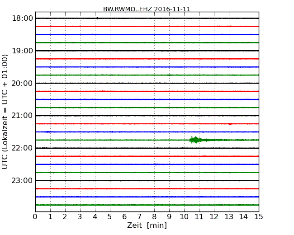Click the 22:00 time label

coord(22,148)
